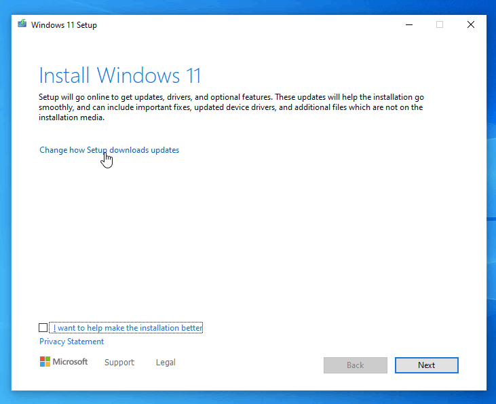Click the Windows 11 Setup title bar icon
Viewport: 496px width, 404px height.
pos(22,24)
